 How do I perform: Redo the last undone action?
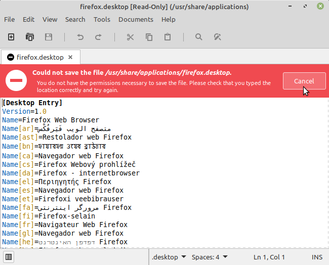click(x=98, y=37)
